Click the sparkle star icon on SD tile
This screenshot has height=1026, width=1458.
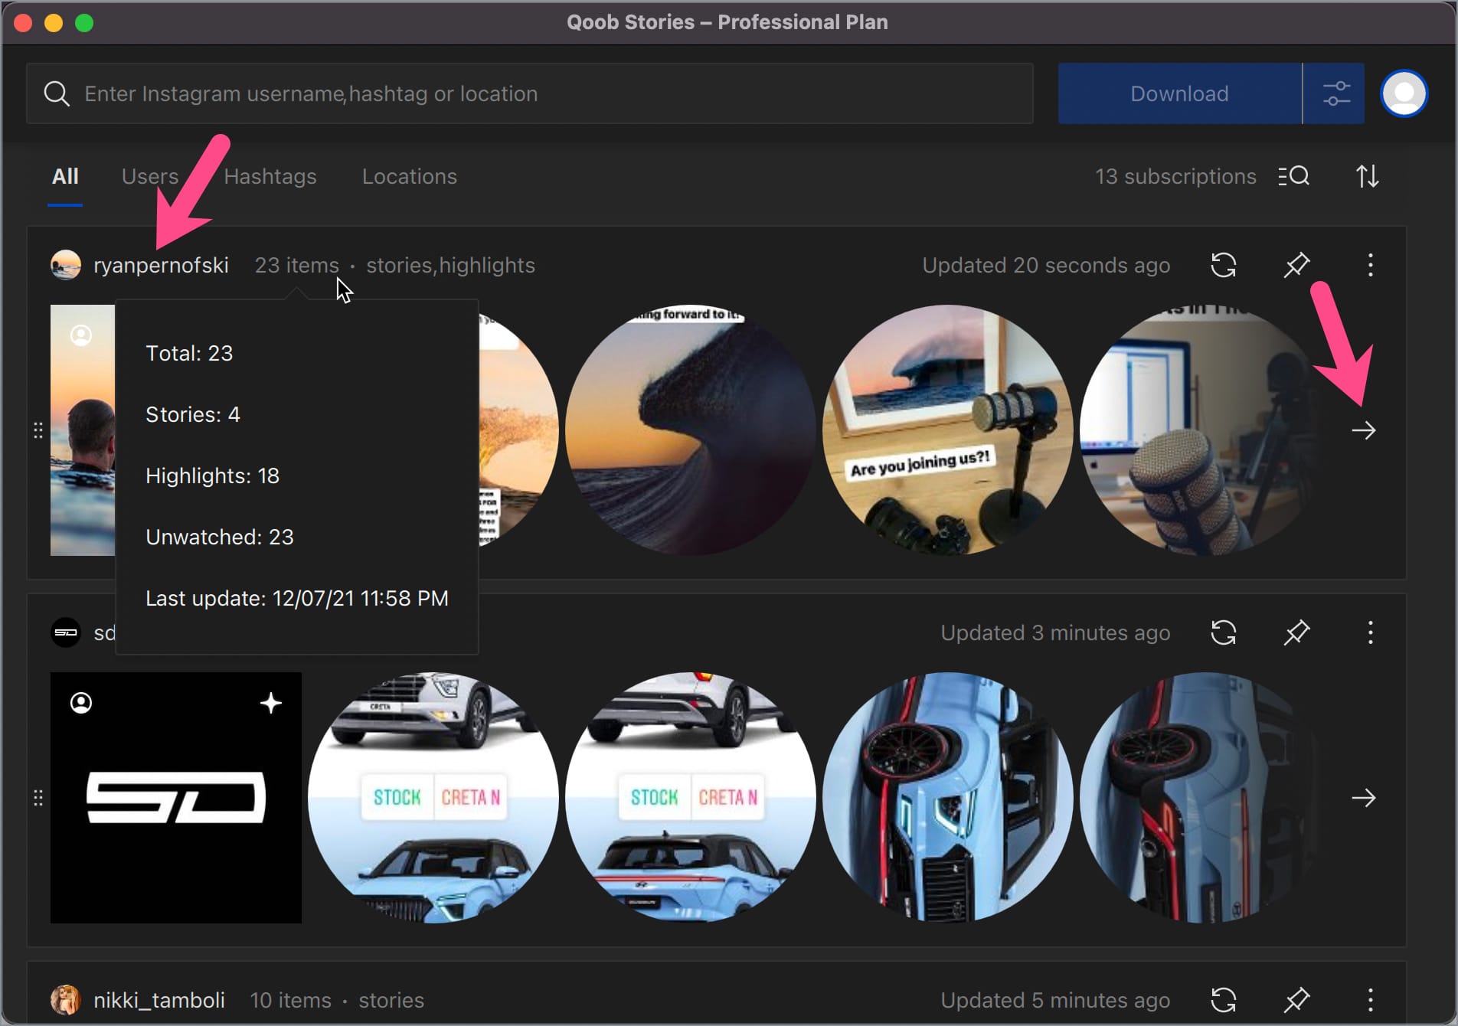point(270,703)
